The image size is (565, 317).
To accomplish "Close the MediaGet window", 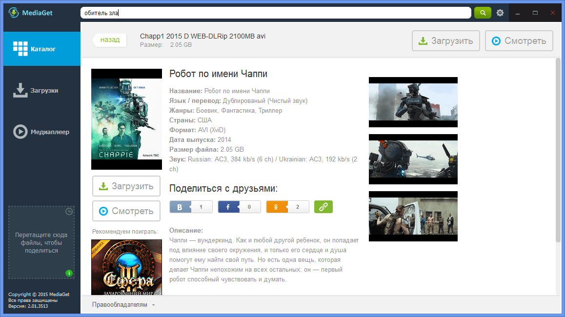I will 553,13.
